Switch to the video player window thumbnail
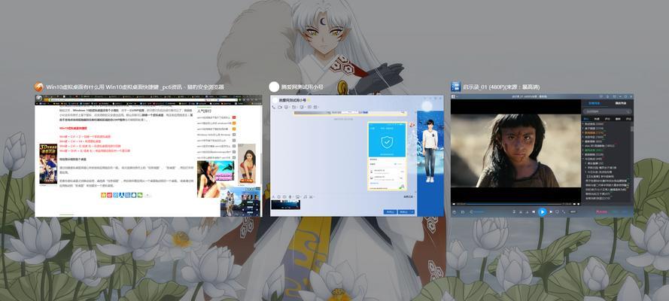Viewport: 669px width, 301px height. click(542, 156)
